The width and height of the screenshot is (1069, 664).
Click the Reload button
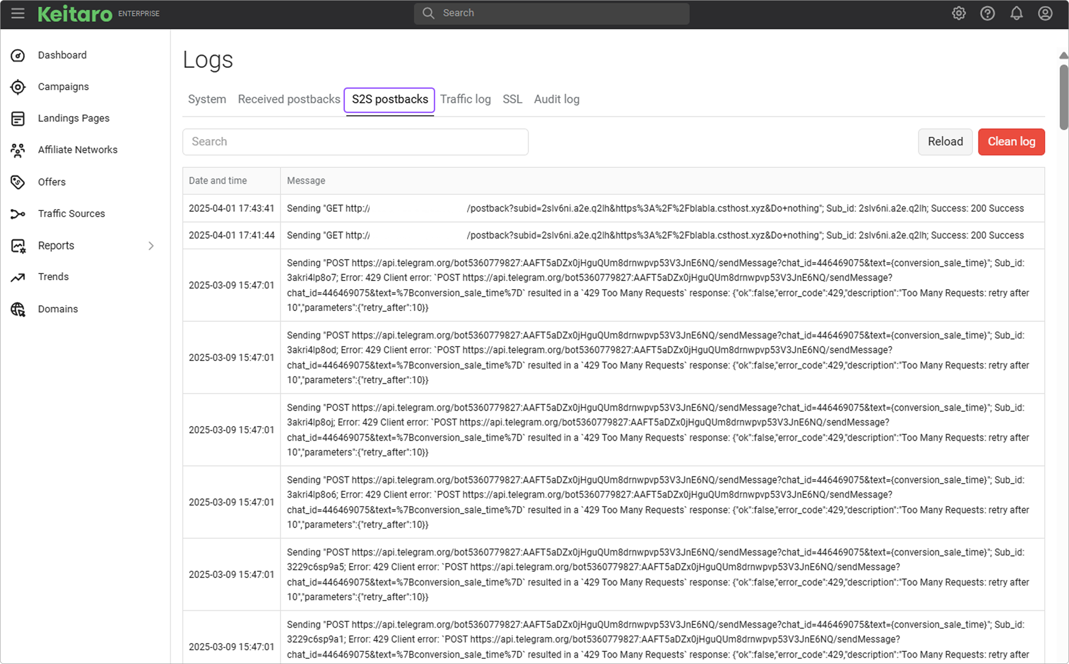pos(945,142)
